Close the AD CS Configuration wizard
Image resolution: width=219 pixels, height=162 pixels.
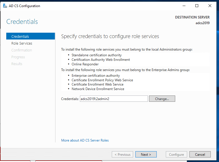pos(210,6)
